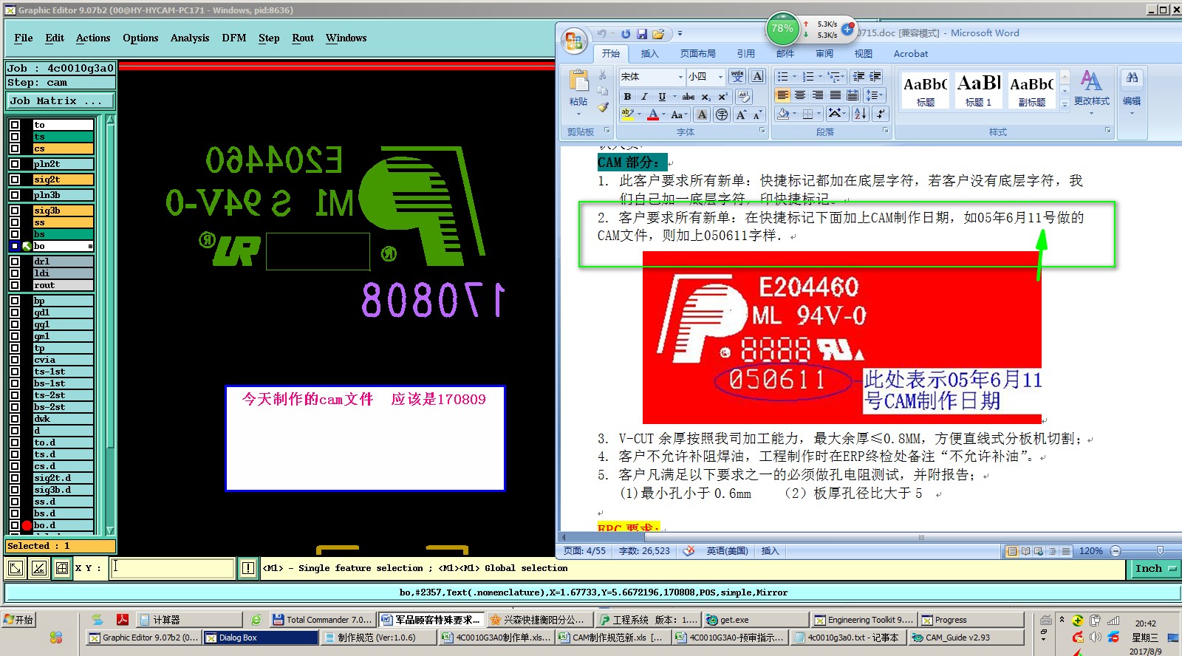The height and width of the screenshot is (656, 1182).
Task: Decrease indent in Word paragraph group
Action: 858,77
